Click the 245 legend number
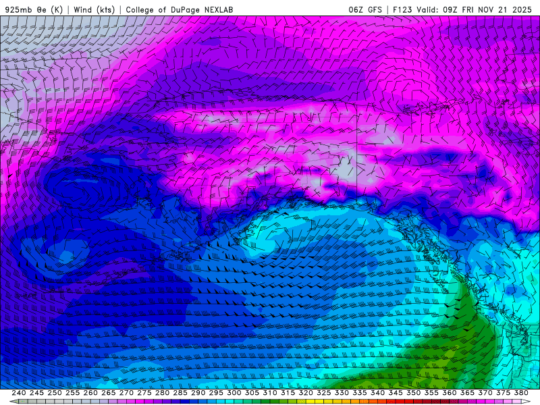This screenshot has height=405, width=540. (x=36, y=393)
